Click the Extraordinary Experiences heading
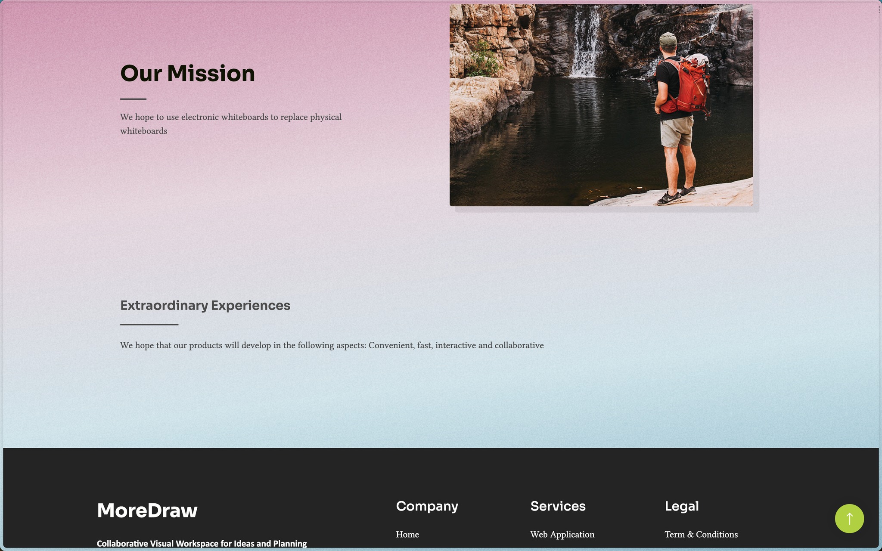882x551 pixels. click(x=205, y=305)
